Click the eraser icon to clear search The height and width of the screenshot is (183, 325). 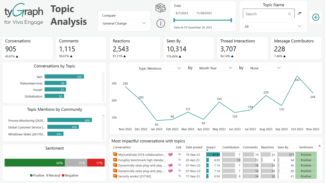pos(299,13)
